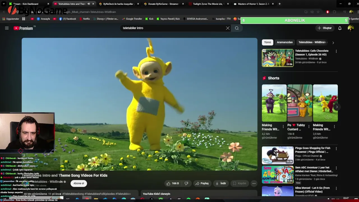Select the Tümü filter chip
359x202 pixels.
(268, 42)
